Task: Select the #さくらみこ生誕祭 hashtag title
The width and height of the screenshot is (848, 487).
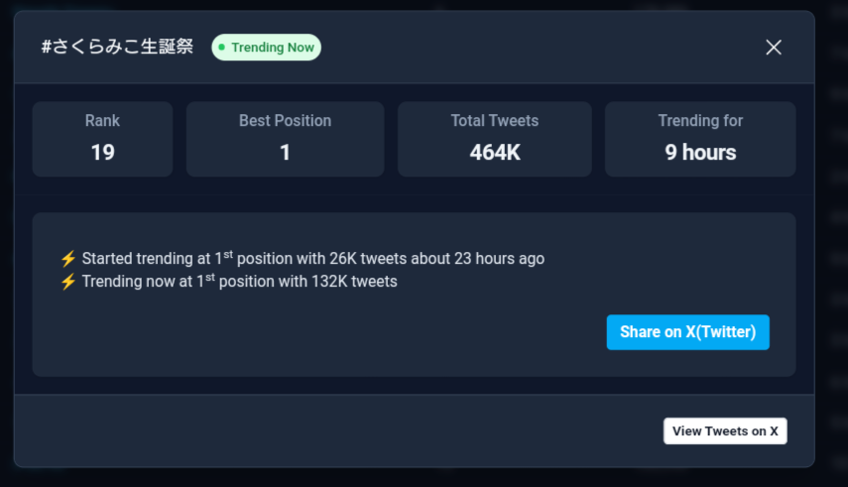Action: point(117,48)
